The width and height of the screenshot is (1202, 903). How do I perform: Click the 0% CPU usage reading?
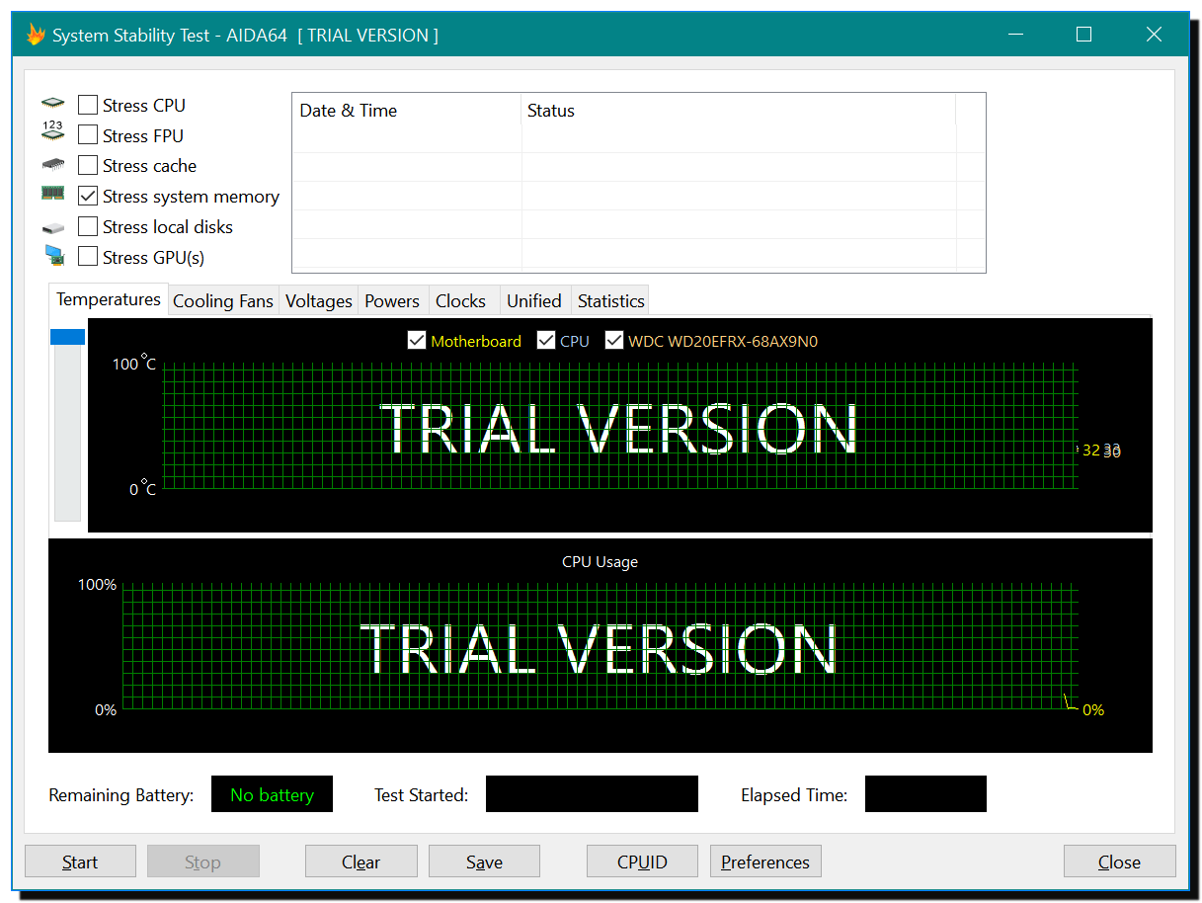coord(1093,709)
